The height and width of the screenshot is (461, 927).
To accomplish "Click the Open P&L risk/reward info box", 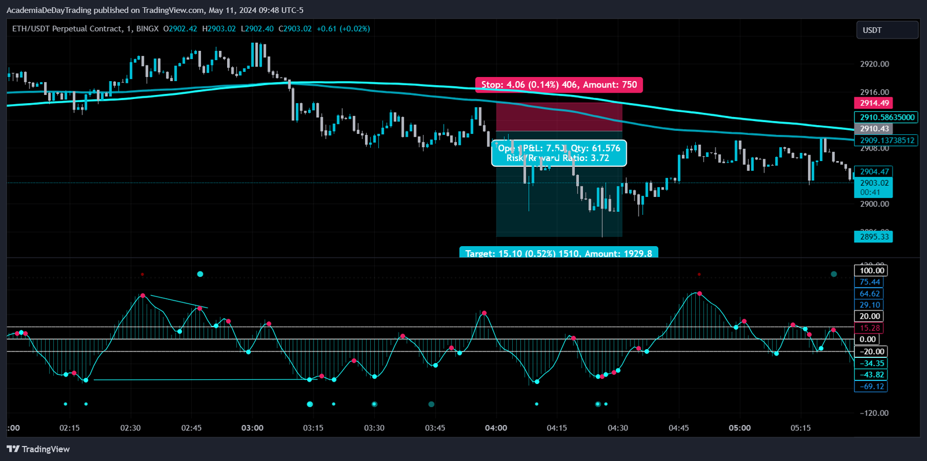I will 559,153.
